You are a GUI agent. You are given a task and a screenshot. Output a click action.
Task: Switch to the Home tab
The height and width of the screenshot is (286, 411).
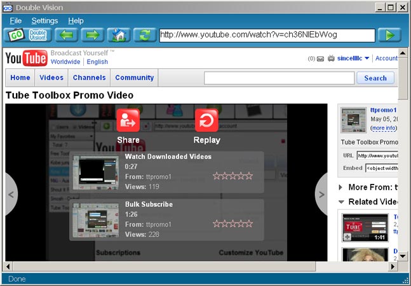20,78
